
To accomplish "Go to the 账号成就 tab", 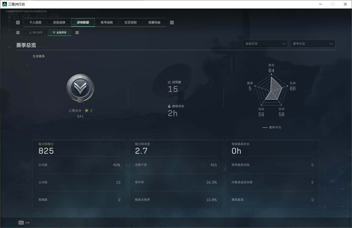I will [x=107, y=22].
